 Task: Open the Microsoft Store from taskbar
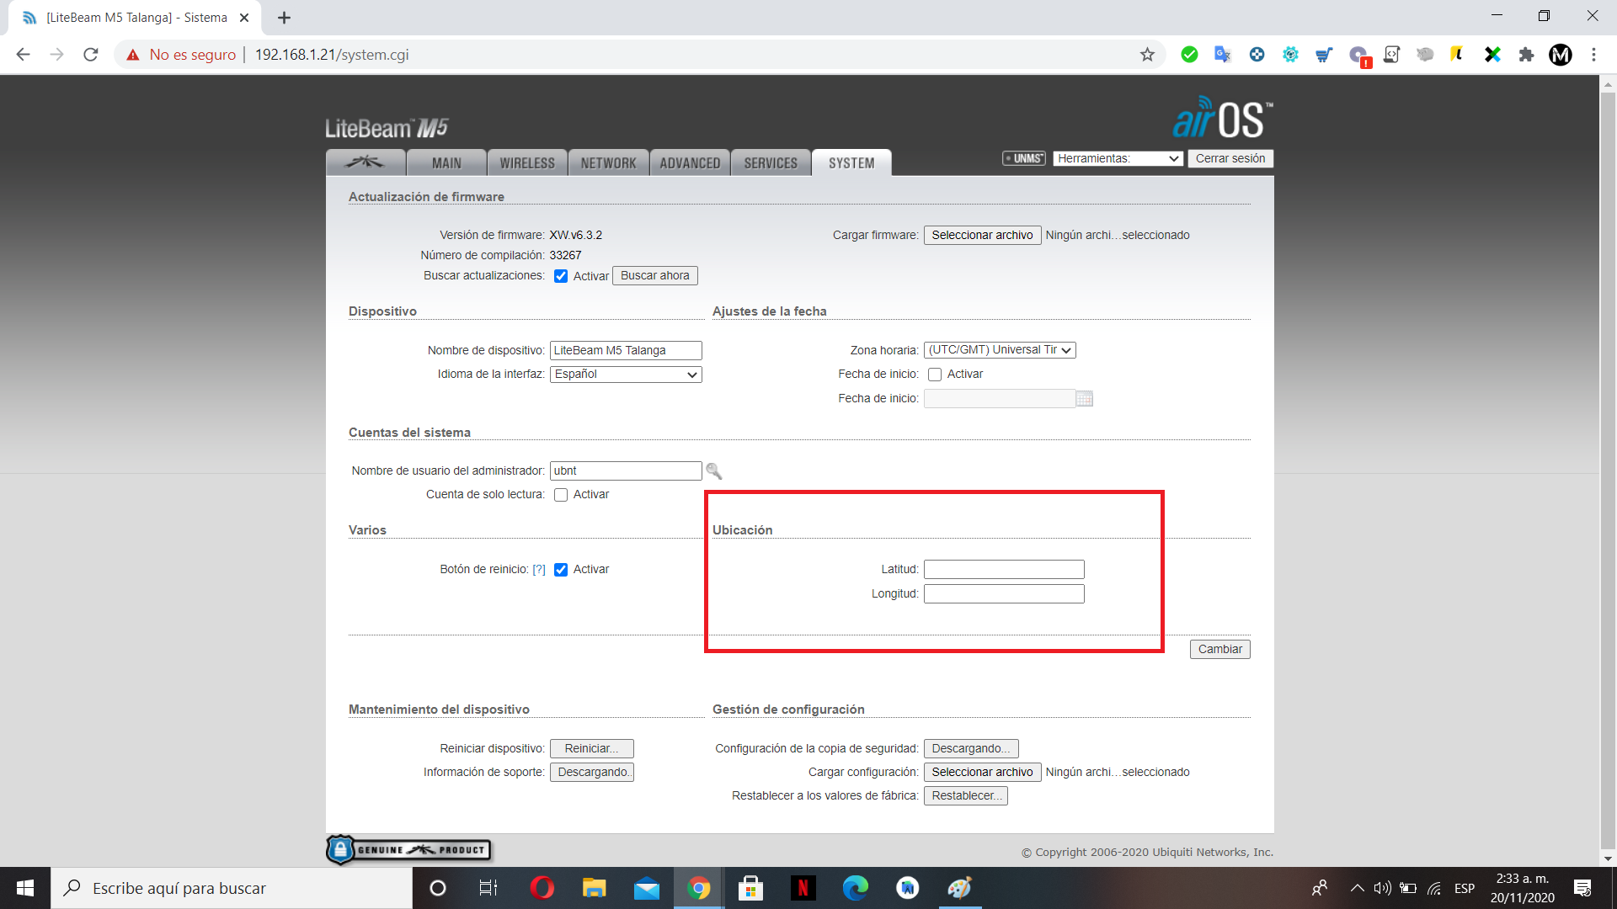[x=750, y=888]
